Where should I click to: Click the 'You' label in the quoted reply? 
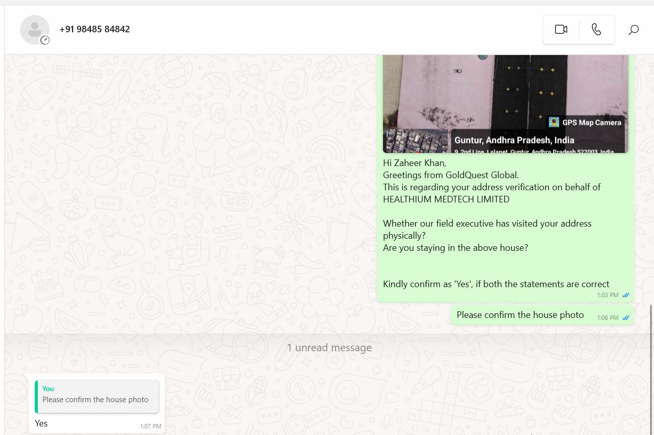48,389
